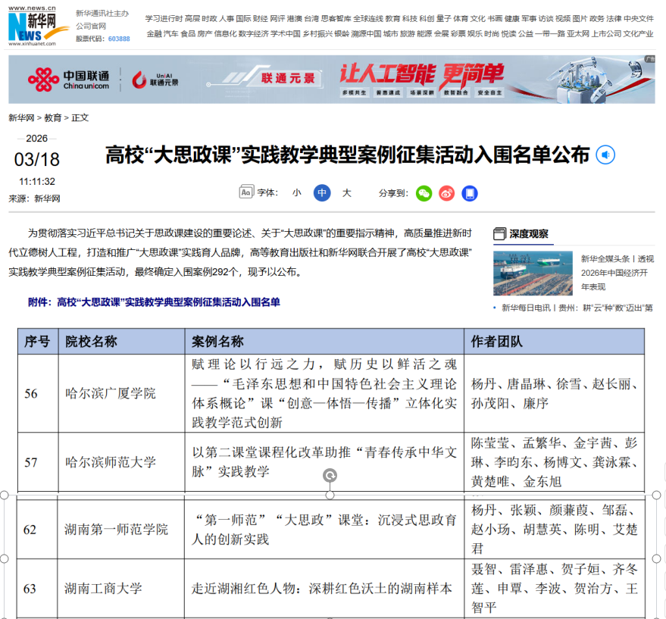Viewport: 666px width, 619px height.
Task: Set font size to 大
Action: click(346, 193)
